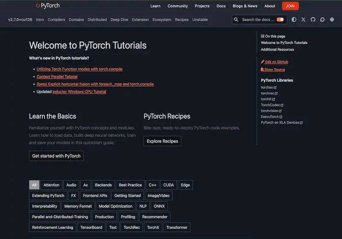Open the Unstable tab

(x=200, y=20)
